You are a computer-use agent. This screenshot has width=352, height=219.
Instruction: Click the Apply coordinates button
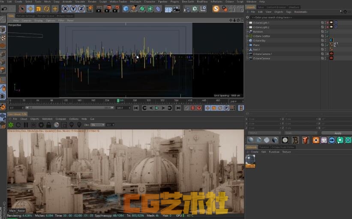pos(337,133)
